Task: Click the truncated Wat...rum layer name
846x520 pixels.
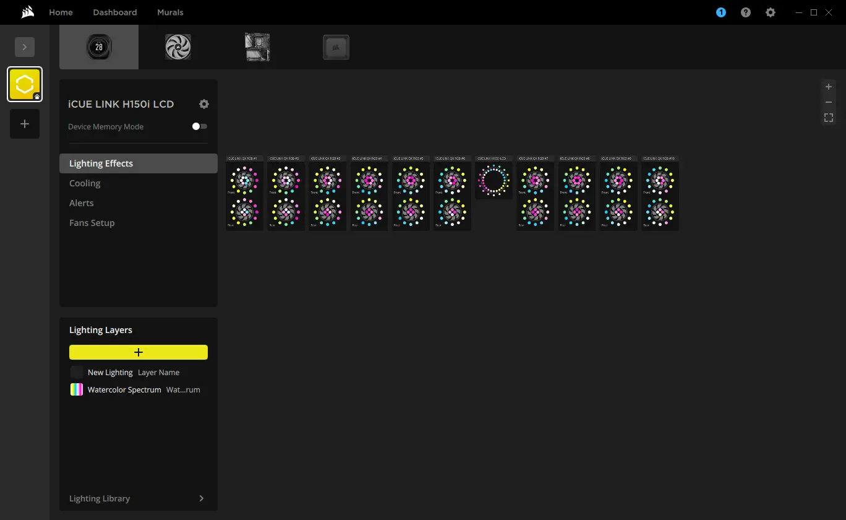Action: 184,390
